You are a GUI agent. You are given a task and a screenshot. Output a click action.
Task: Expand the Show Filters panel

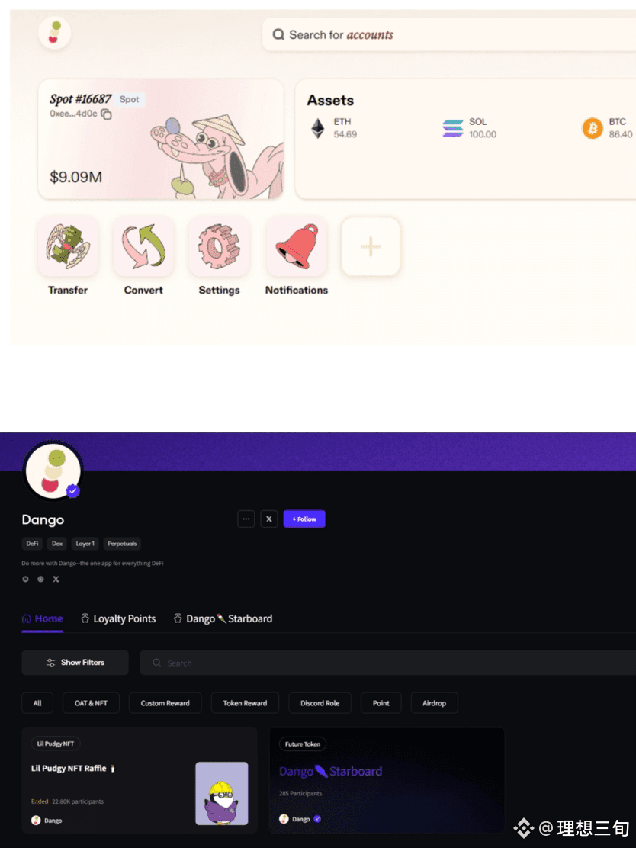[x=75, y=663]
